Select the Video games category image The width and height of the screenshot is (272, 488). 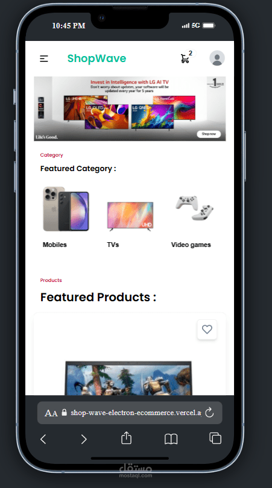point(195,208)
